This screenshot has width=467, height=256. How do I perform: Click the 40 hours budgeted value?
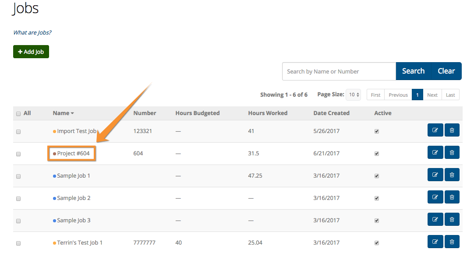(179, 242)
